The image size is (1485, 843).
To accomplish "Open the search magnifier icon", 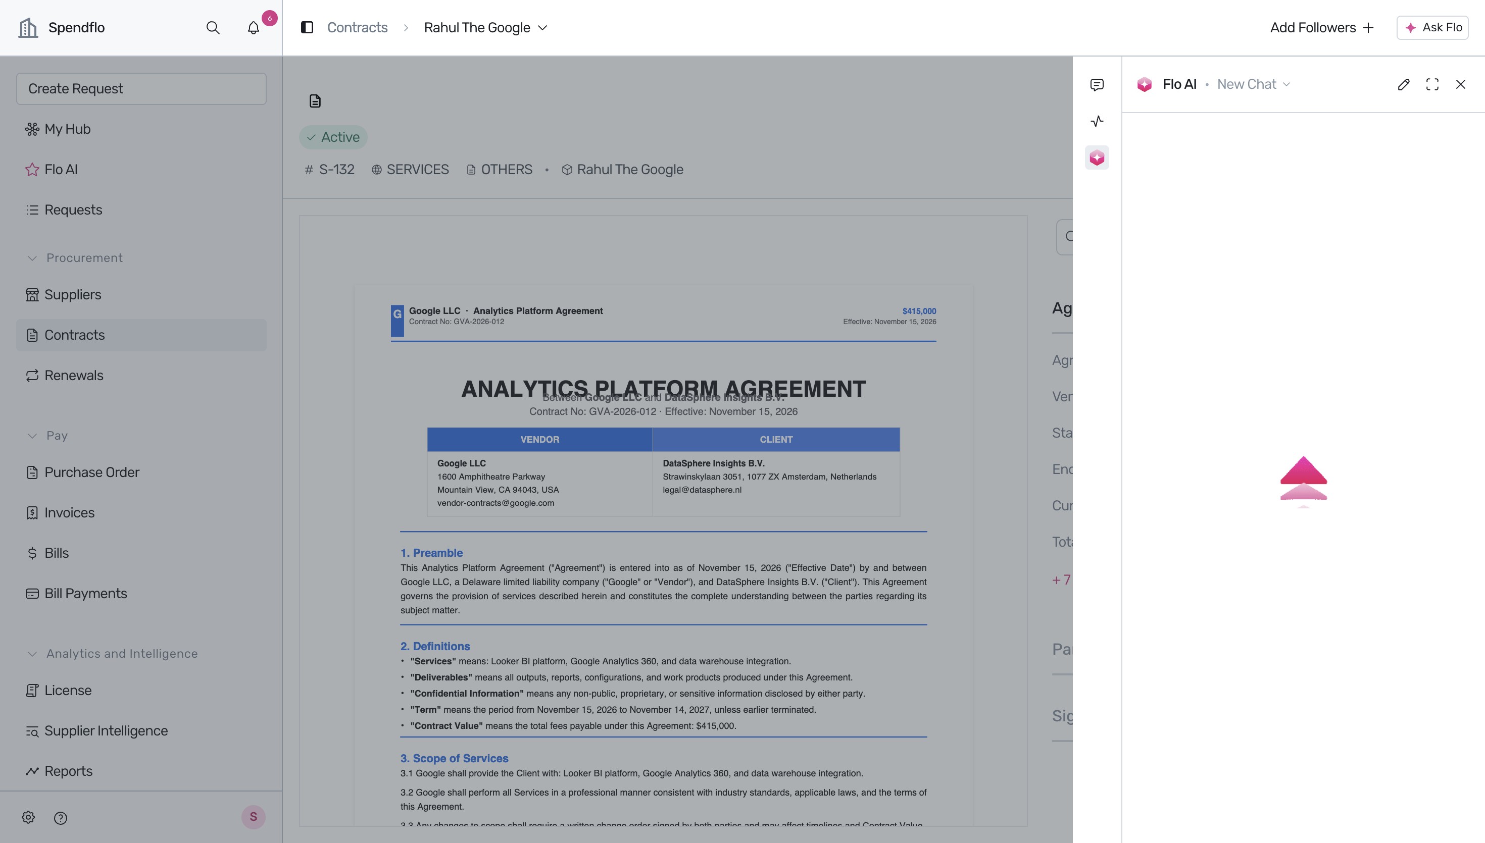I will 213,27.
